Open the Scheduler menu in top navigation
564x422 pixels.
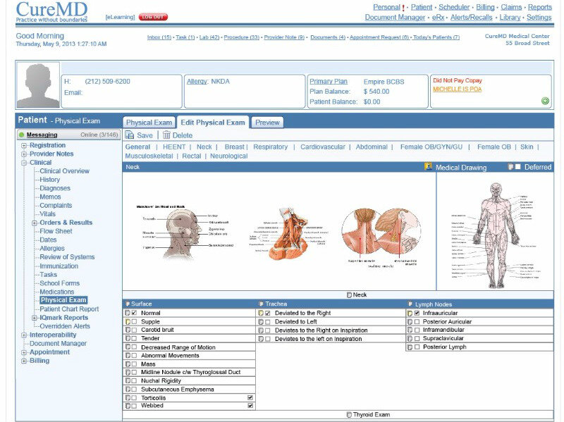(x=453, y=7)
